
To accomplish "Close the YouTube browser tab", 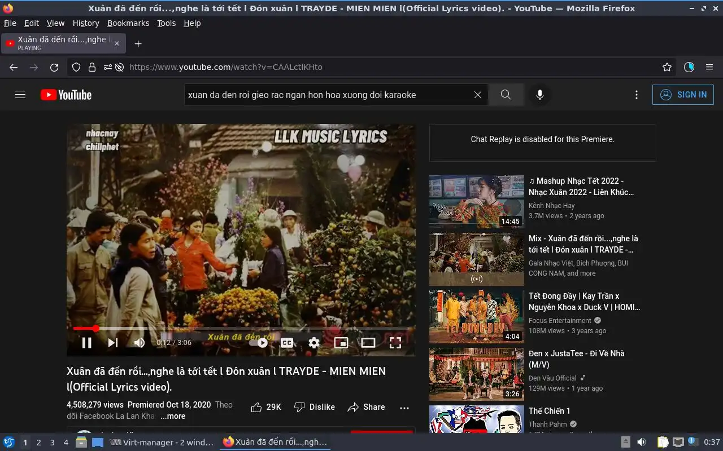I will click(117, 43).
